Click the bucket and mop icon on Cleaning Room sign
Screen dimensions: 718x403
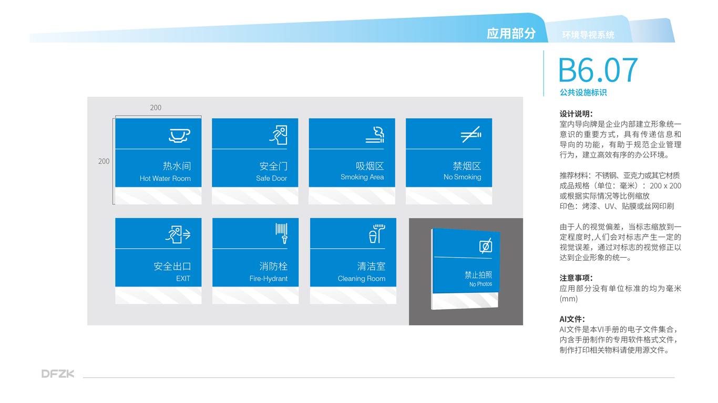[376, 234]
